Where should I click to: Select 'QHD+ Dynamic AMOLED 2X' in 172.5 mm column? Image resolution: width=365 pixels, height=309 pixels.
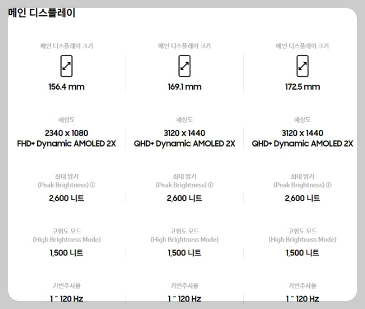pos(303,144)
